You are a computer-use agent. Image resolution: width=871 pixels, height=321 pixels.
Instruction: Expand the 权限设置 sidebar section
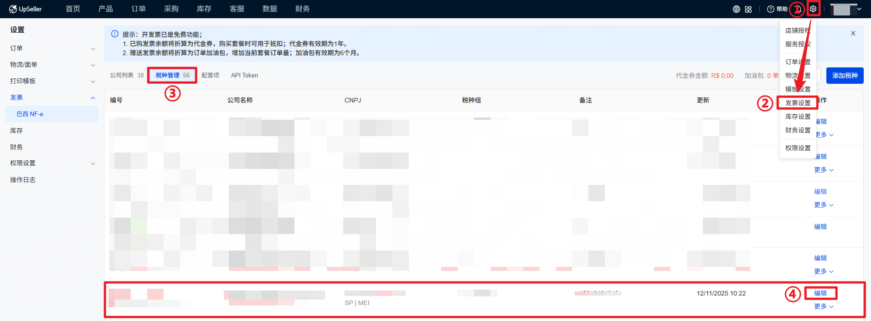point(93,163)
